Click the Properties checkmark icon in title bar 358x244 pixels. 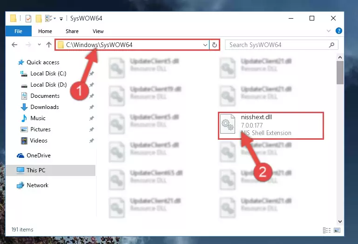(x=28, y=18)
